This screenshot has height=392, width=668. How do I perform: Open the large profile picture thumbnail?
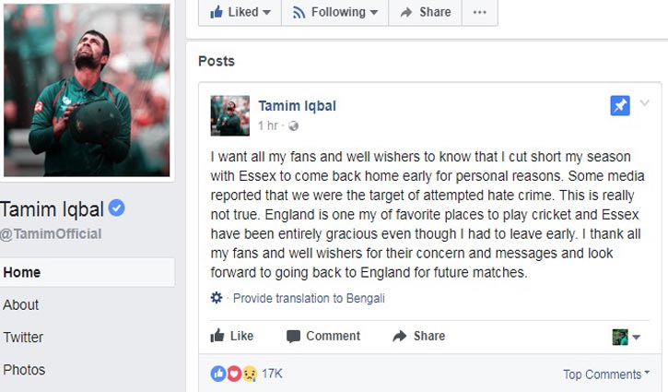[x=86, y=89]
